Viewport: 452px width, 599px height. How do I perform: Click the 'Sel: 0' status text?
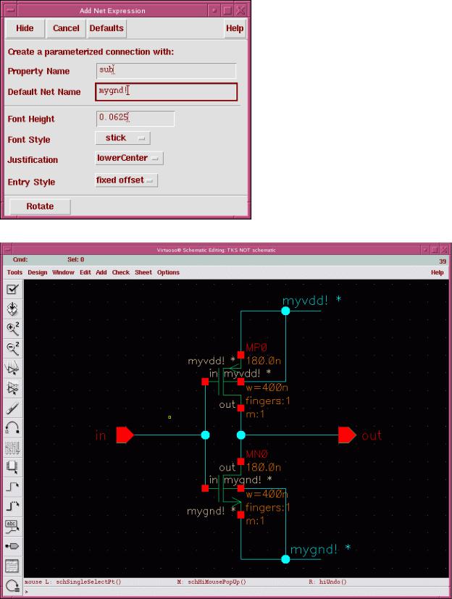click(x=75, y=259)
